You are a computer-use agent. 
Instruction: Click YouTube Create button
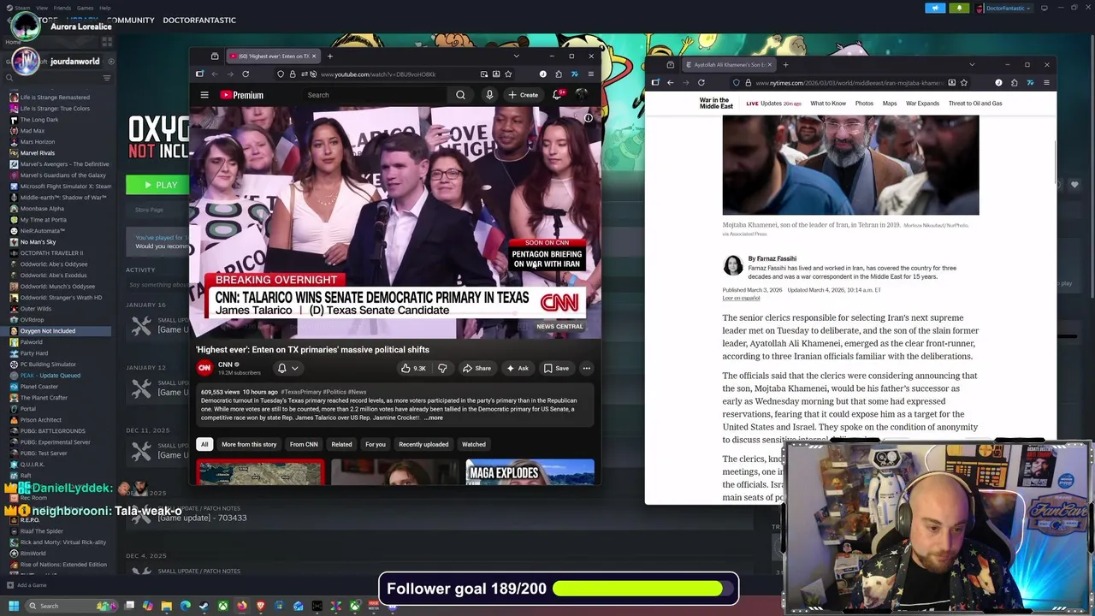(523, 95)
